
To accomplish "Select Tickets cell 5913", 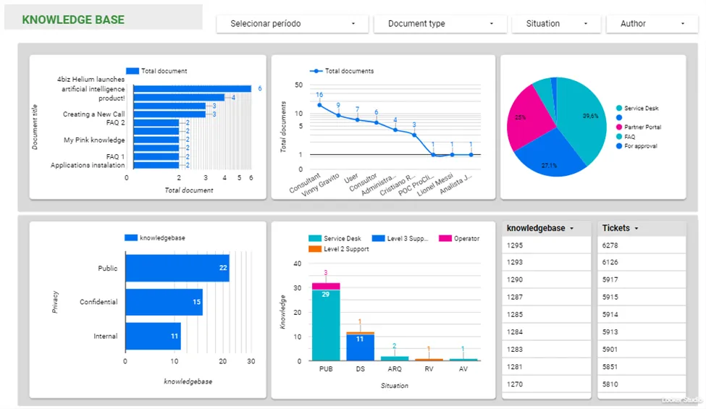I will (x=642, y=332).
